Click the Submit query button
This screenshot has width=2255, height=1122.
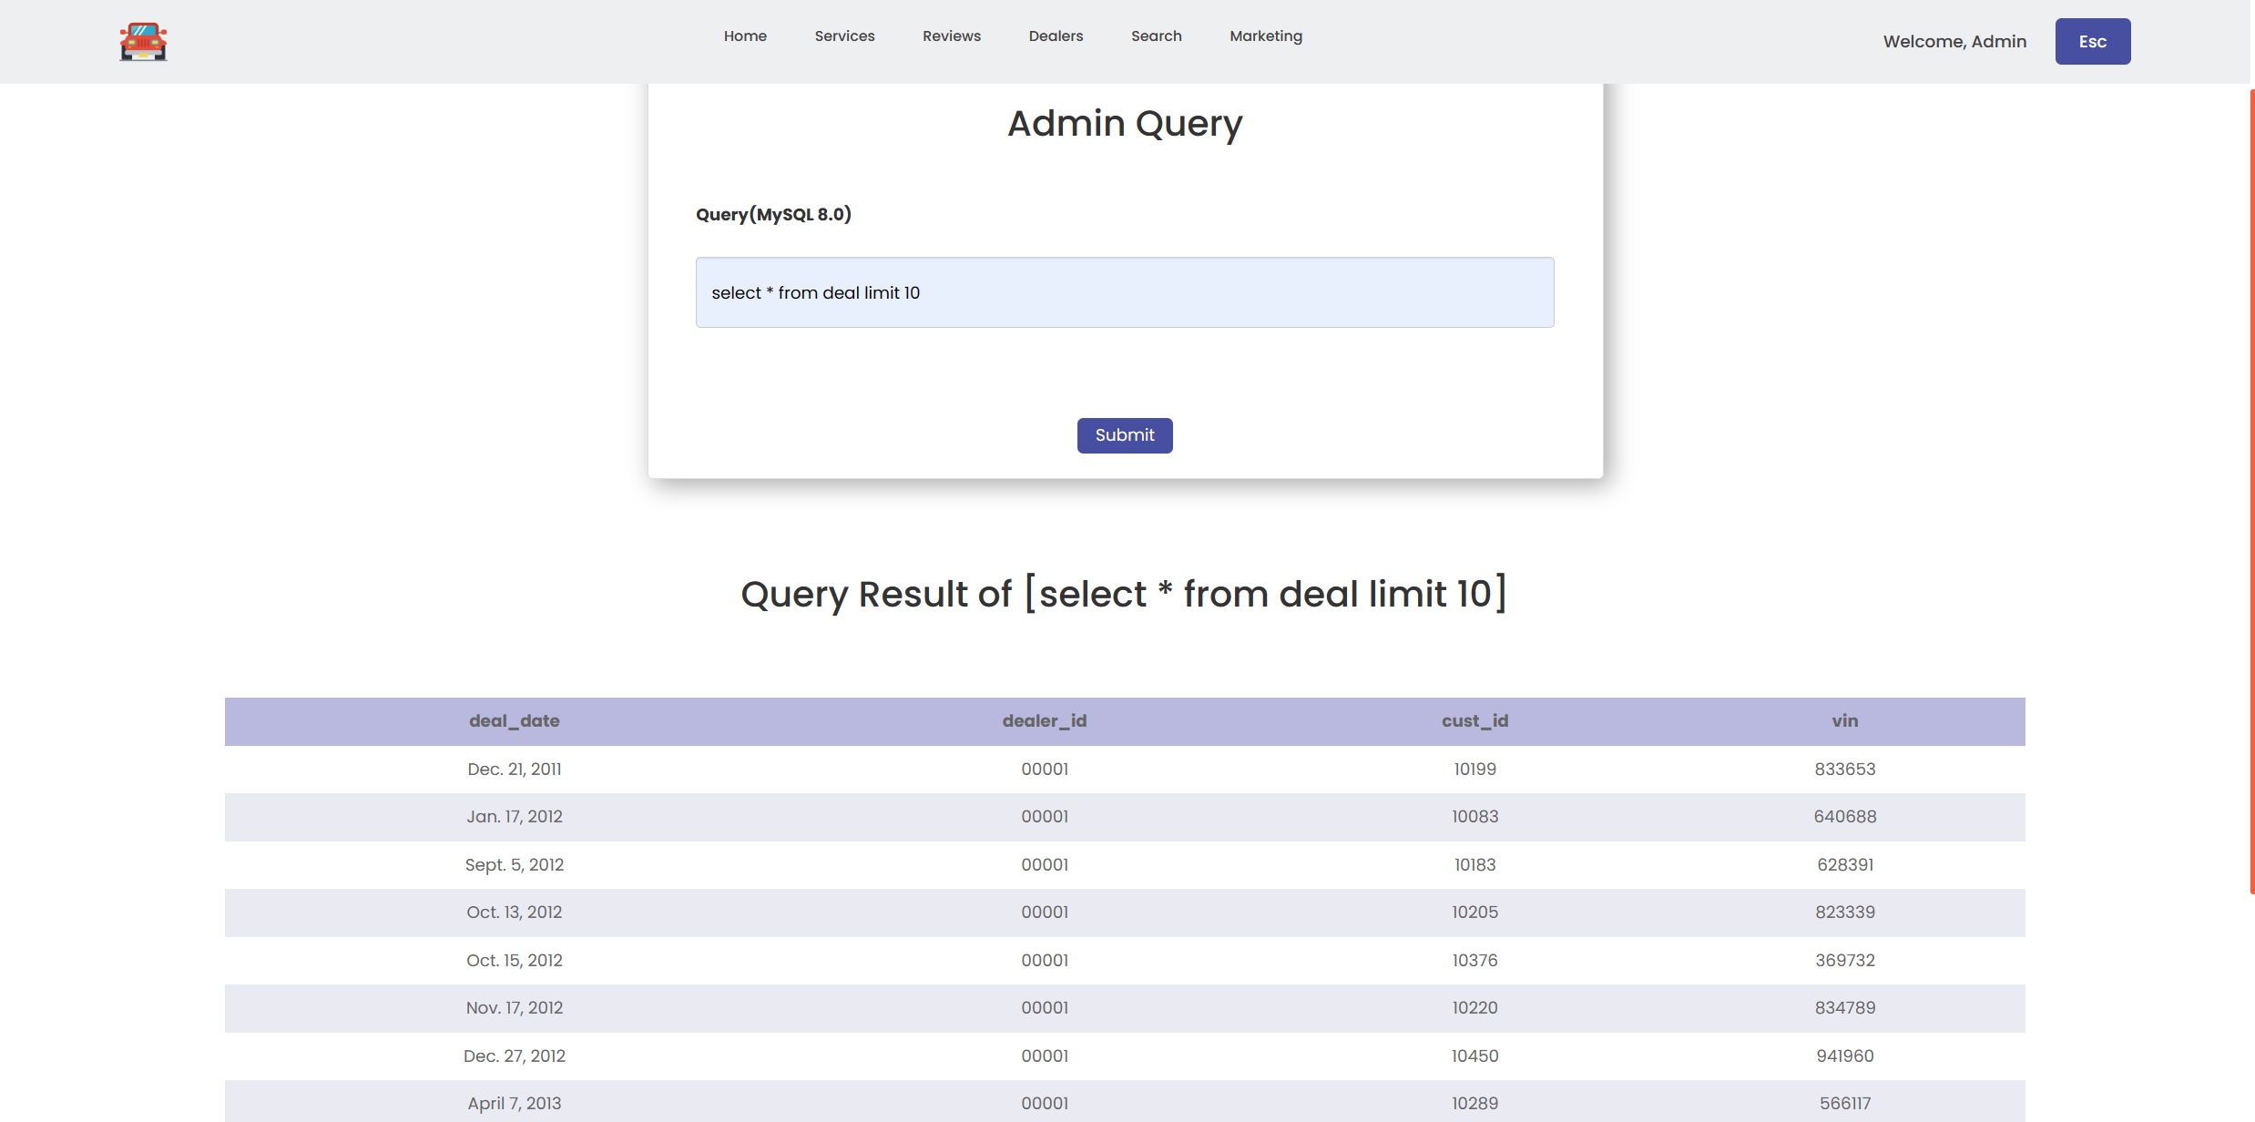(x=1124, y=435)
